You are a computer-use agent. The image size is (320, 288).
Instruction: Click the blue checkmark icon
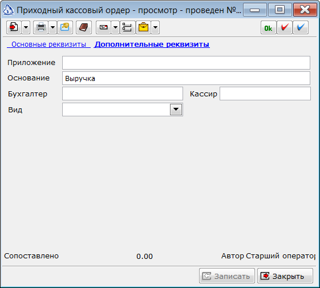[301, 27]
